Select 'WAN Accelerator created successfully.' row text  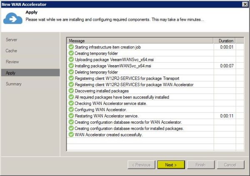109,135
